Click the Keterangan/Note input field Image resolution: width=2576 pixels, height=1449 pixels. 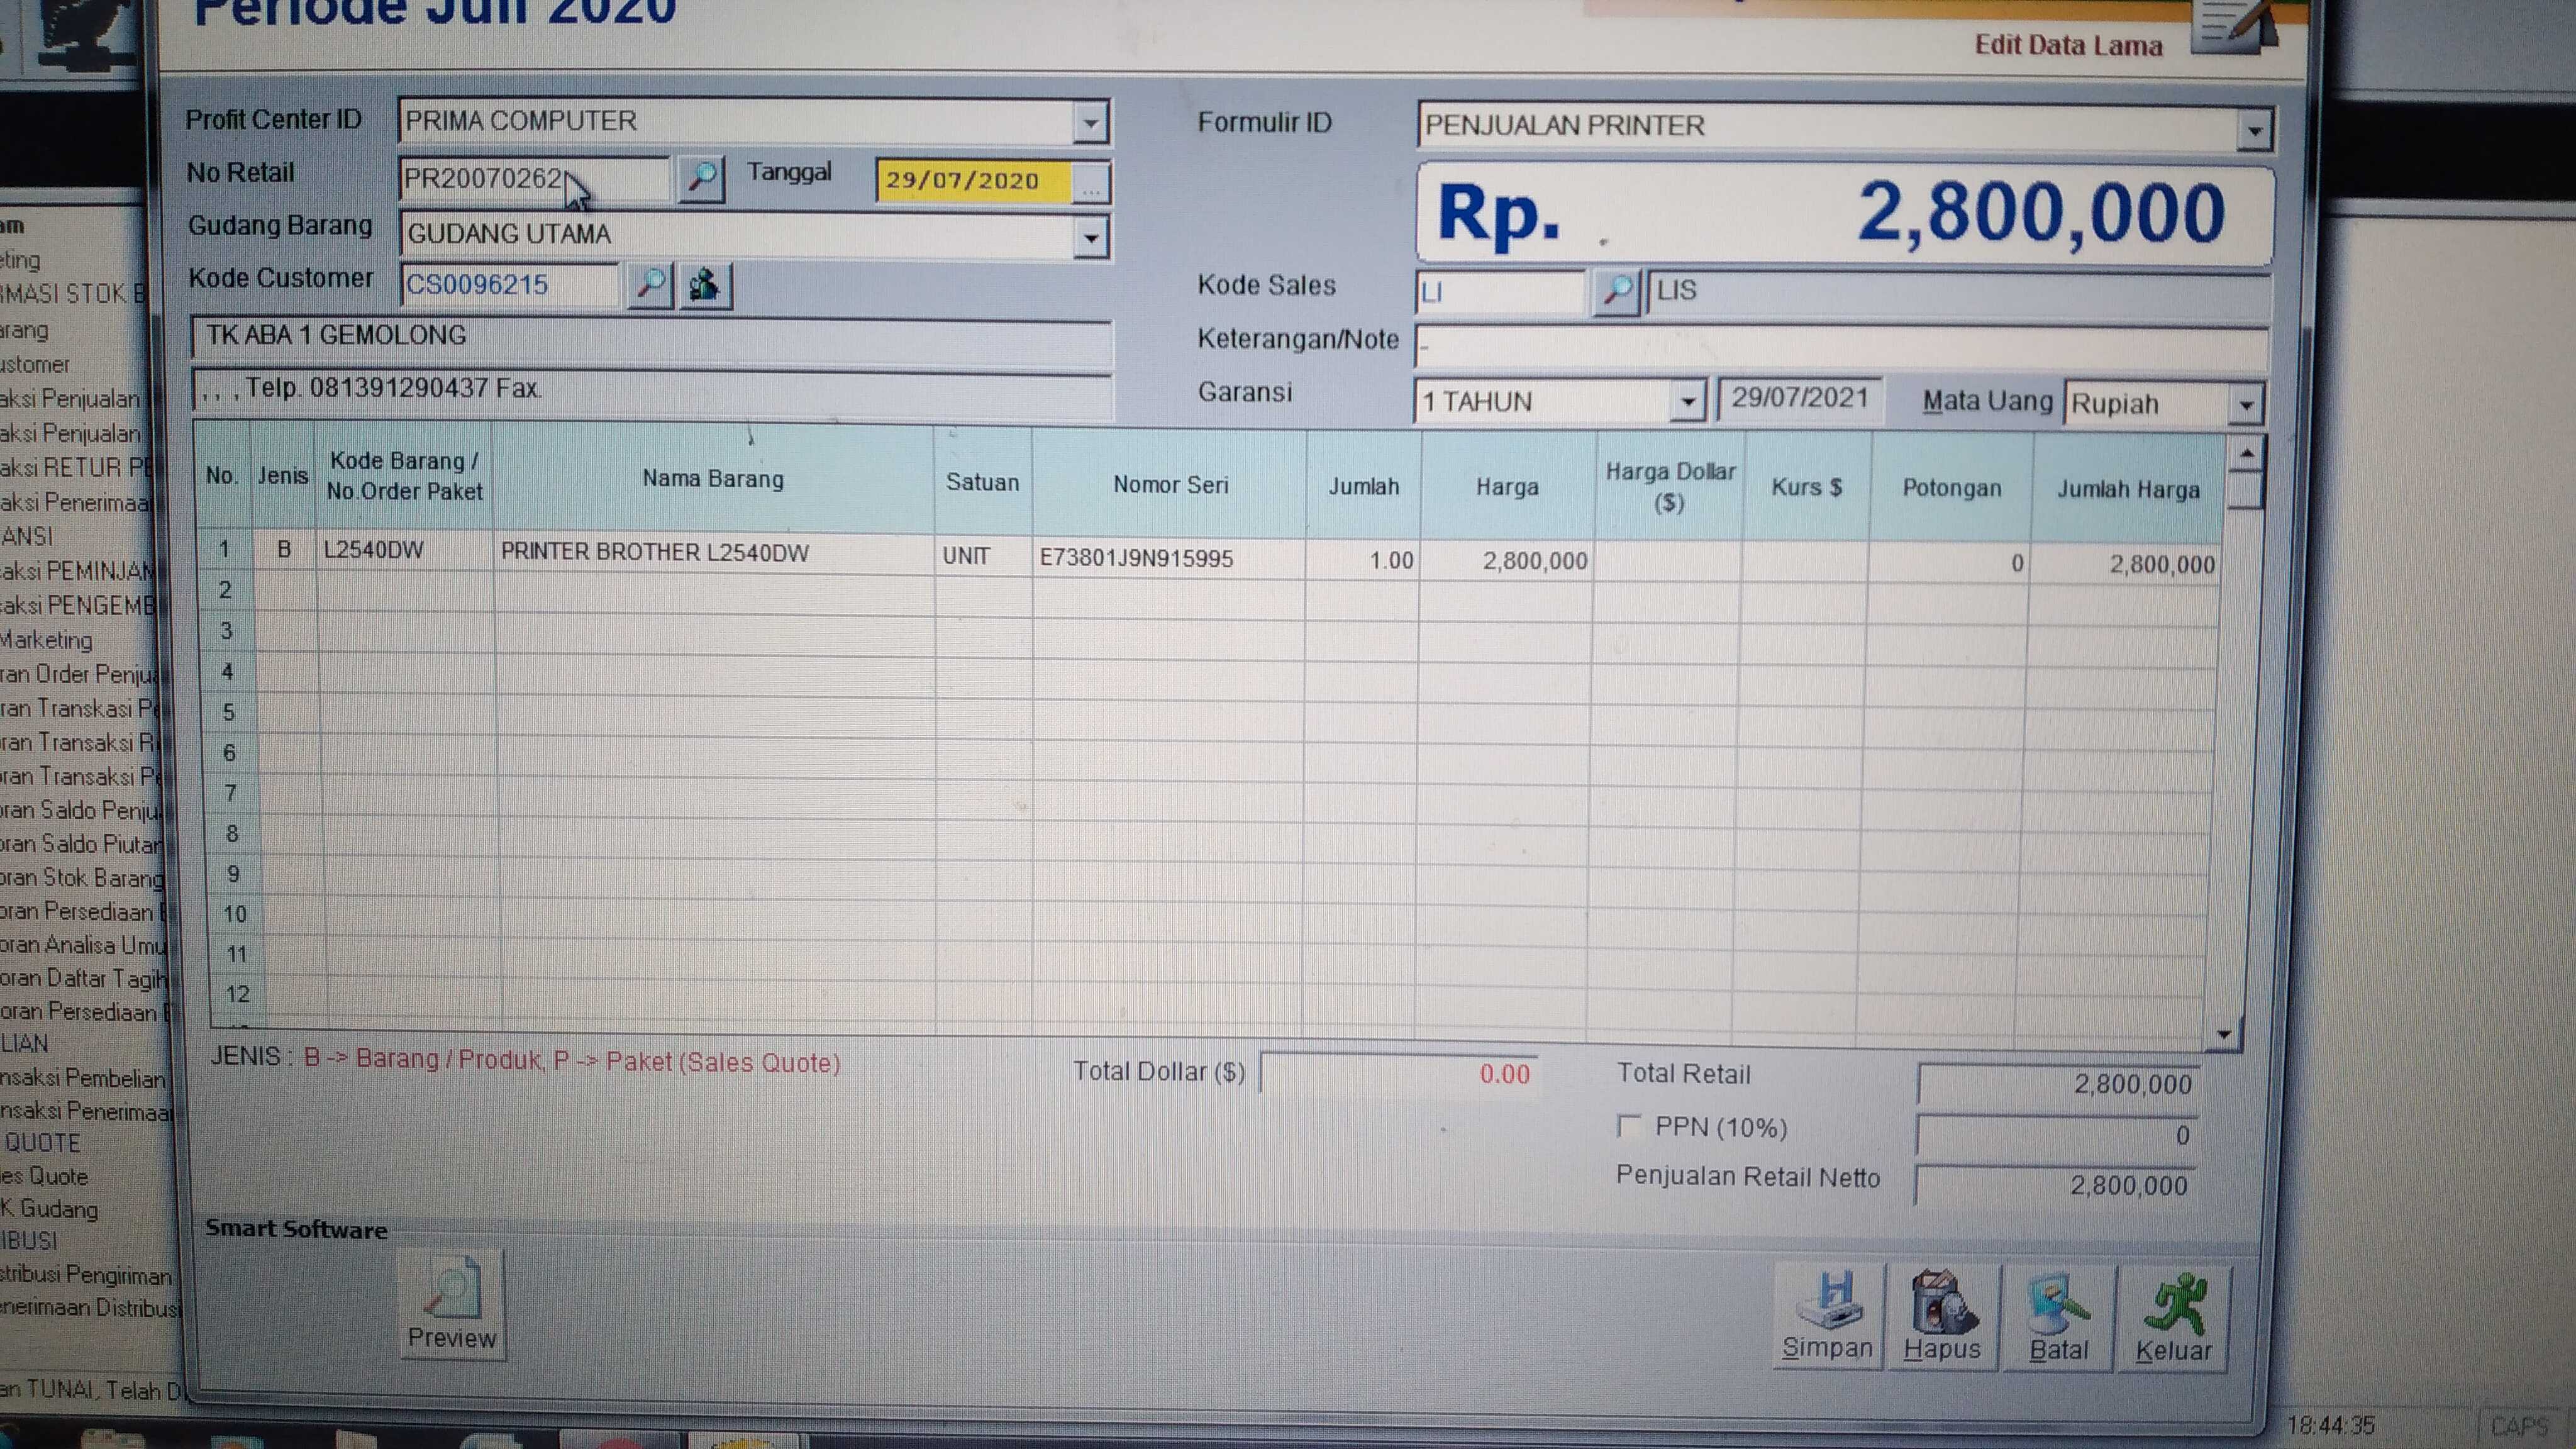[1840, 347]
